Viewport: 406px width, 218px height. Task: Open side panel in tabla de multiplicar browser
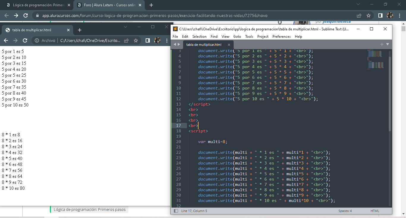(x=147, y=40)
